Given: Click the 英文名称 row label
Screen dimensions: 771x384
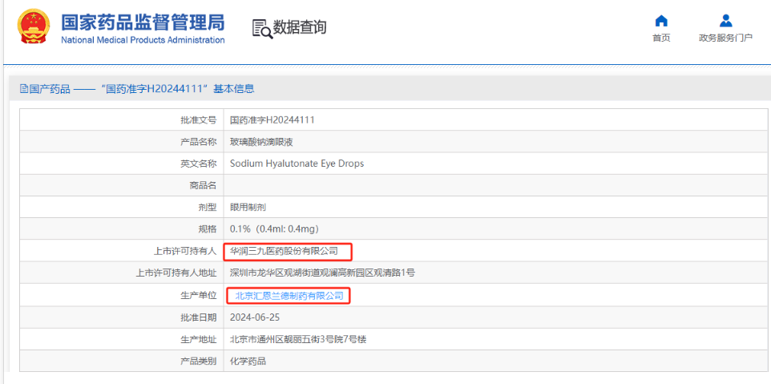Looking at the screenshot, I should point(198,164).
